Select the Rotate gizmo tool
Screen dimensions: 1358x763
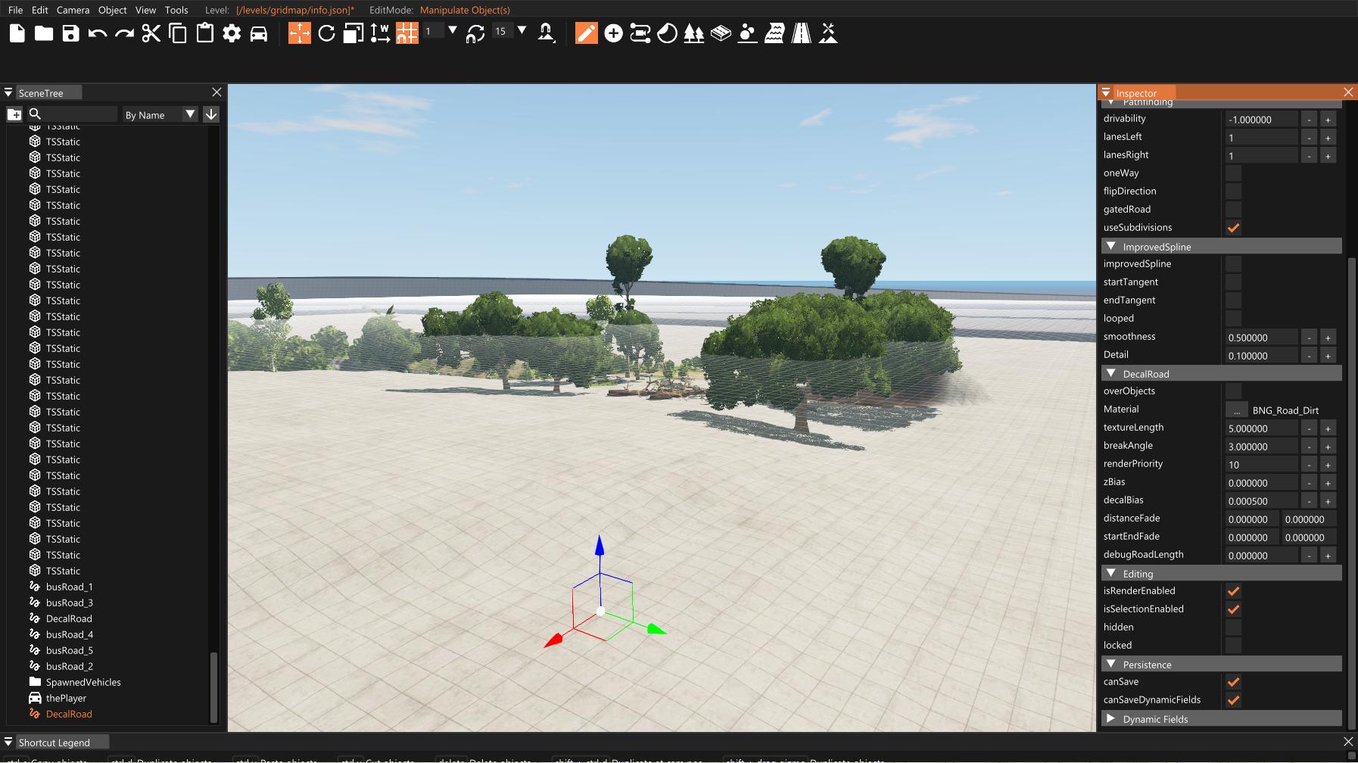click(x=326, y=33)
